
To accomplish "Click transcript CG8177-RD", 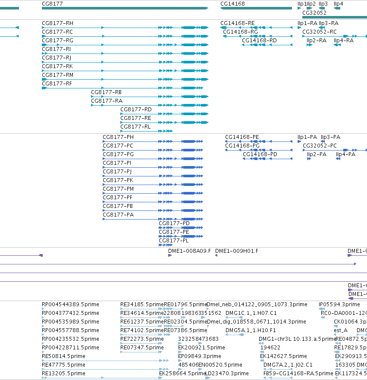I will (136, 110).
